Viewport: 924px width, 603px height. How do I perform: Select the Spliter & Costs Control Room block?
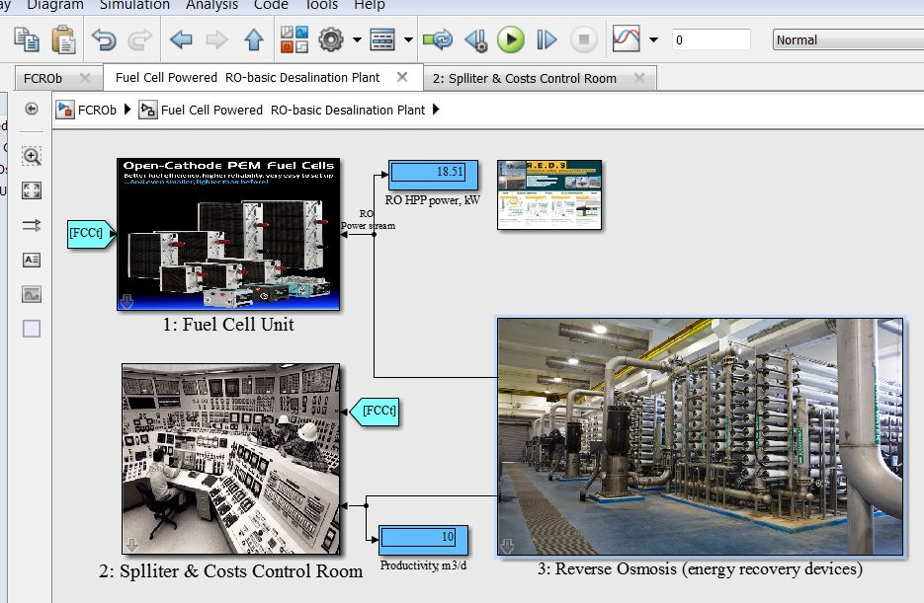click(231, 459)
